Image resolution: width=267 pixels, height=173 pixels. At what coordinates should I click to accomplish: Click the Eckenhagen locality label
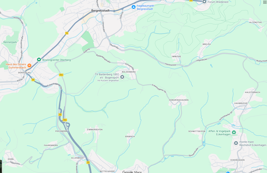(238, 160)
